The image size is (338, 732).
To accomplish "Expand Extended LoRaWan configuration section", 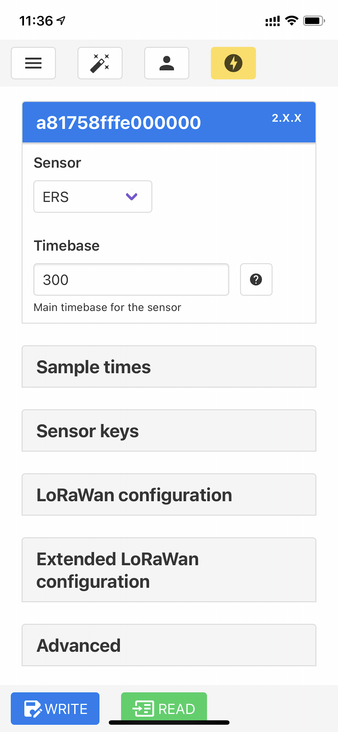I will tap(169, 570).
